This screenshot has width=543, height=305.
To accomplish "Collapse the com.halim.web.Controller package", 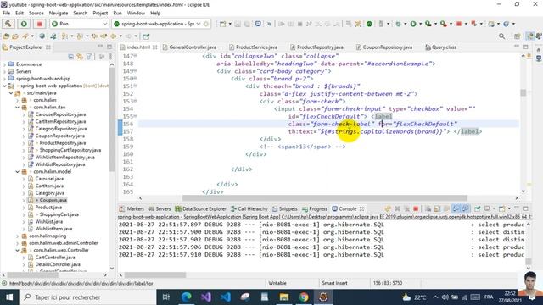I will 17,250.
